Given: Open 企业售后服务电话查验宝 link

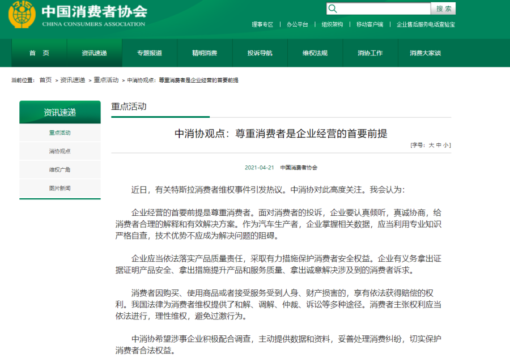Looking at the screenshot, I should tap(426, 24).
